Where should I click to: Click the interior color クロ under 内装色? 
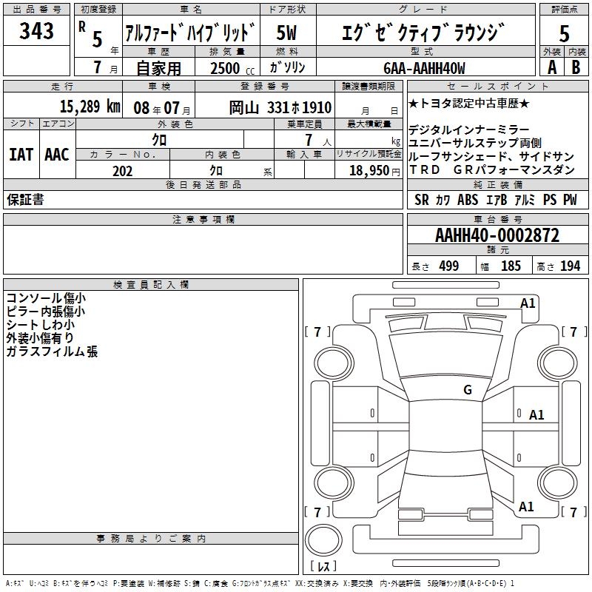216,171
